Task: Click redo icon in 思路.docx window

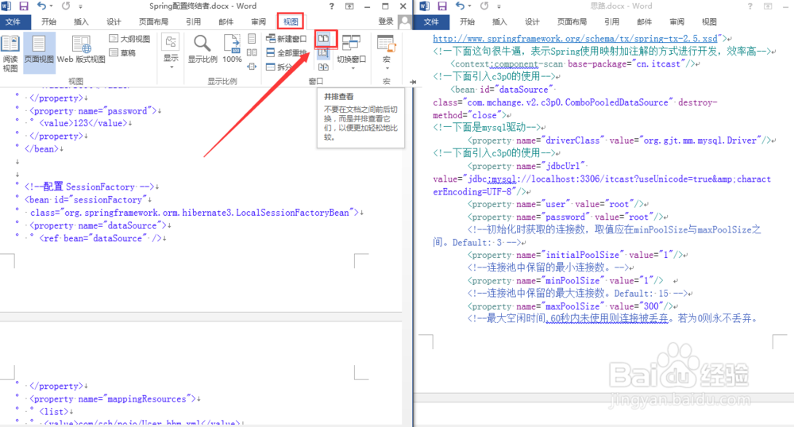Action: [484, 6]
